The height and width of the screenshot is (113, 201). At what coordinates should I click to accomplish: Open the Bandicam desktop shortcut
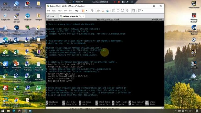coord(28,5)
